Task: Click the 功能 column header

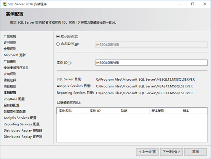Action: point(134,111)
